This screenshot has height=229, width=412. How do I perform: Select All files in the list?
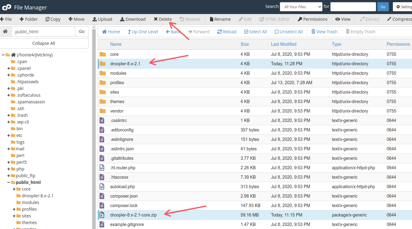[255, 32]
